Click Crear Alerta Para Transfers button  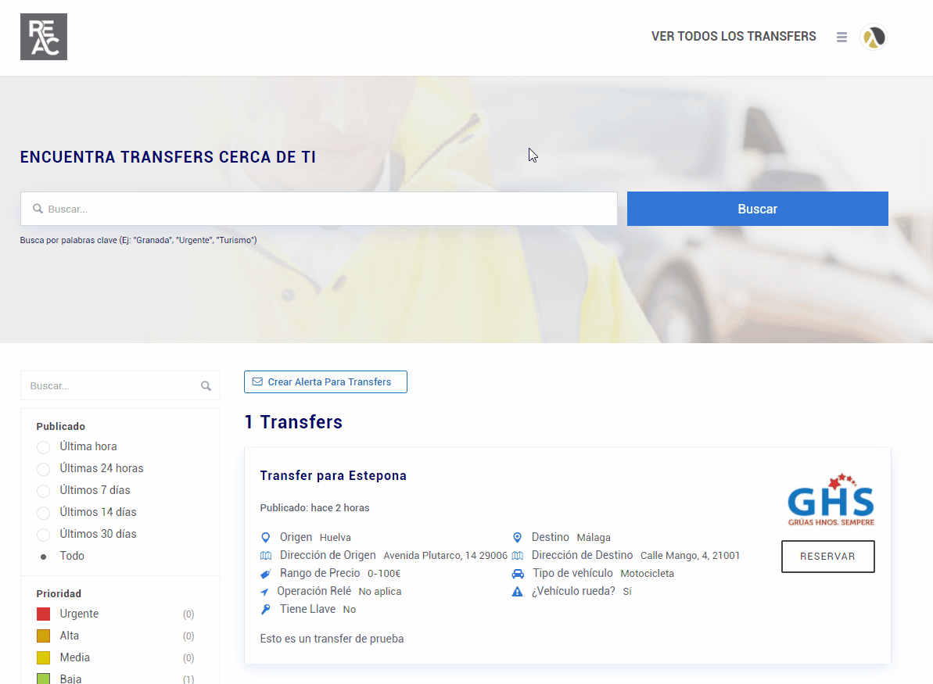click(325, 382)
